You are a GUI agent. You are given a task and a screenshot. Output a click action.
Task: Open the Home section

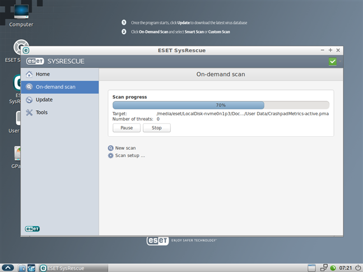point(60,74)
